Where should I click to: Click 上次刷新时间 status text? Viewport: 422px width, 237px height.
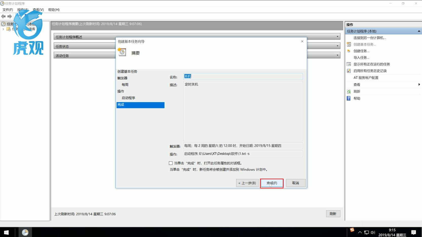point(85,214)
